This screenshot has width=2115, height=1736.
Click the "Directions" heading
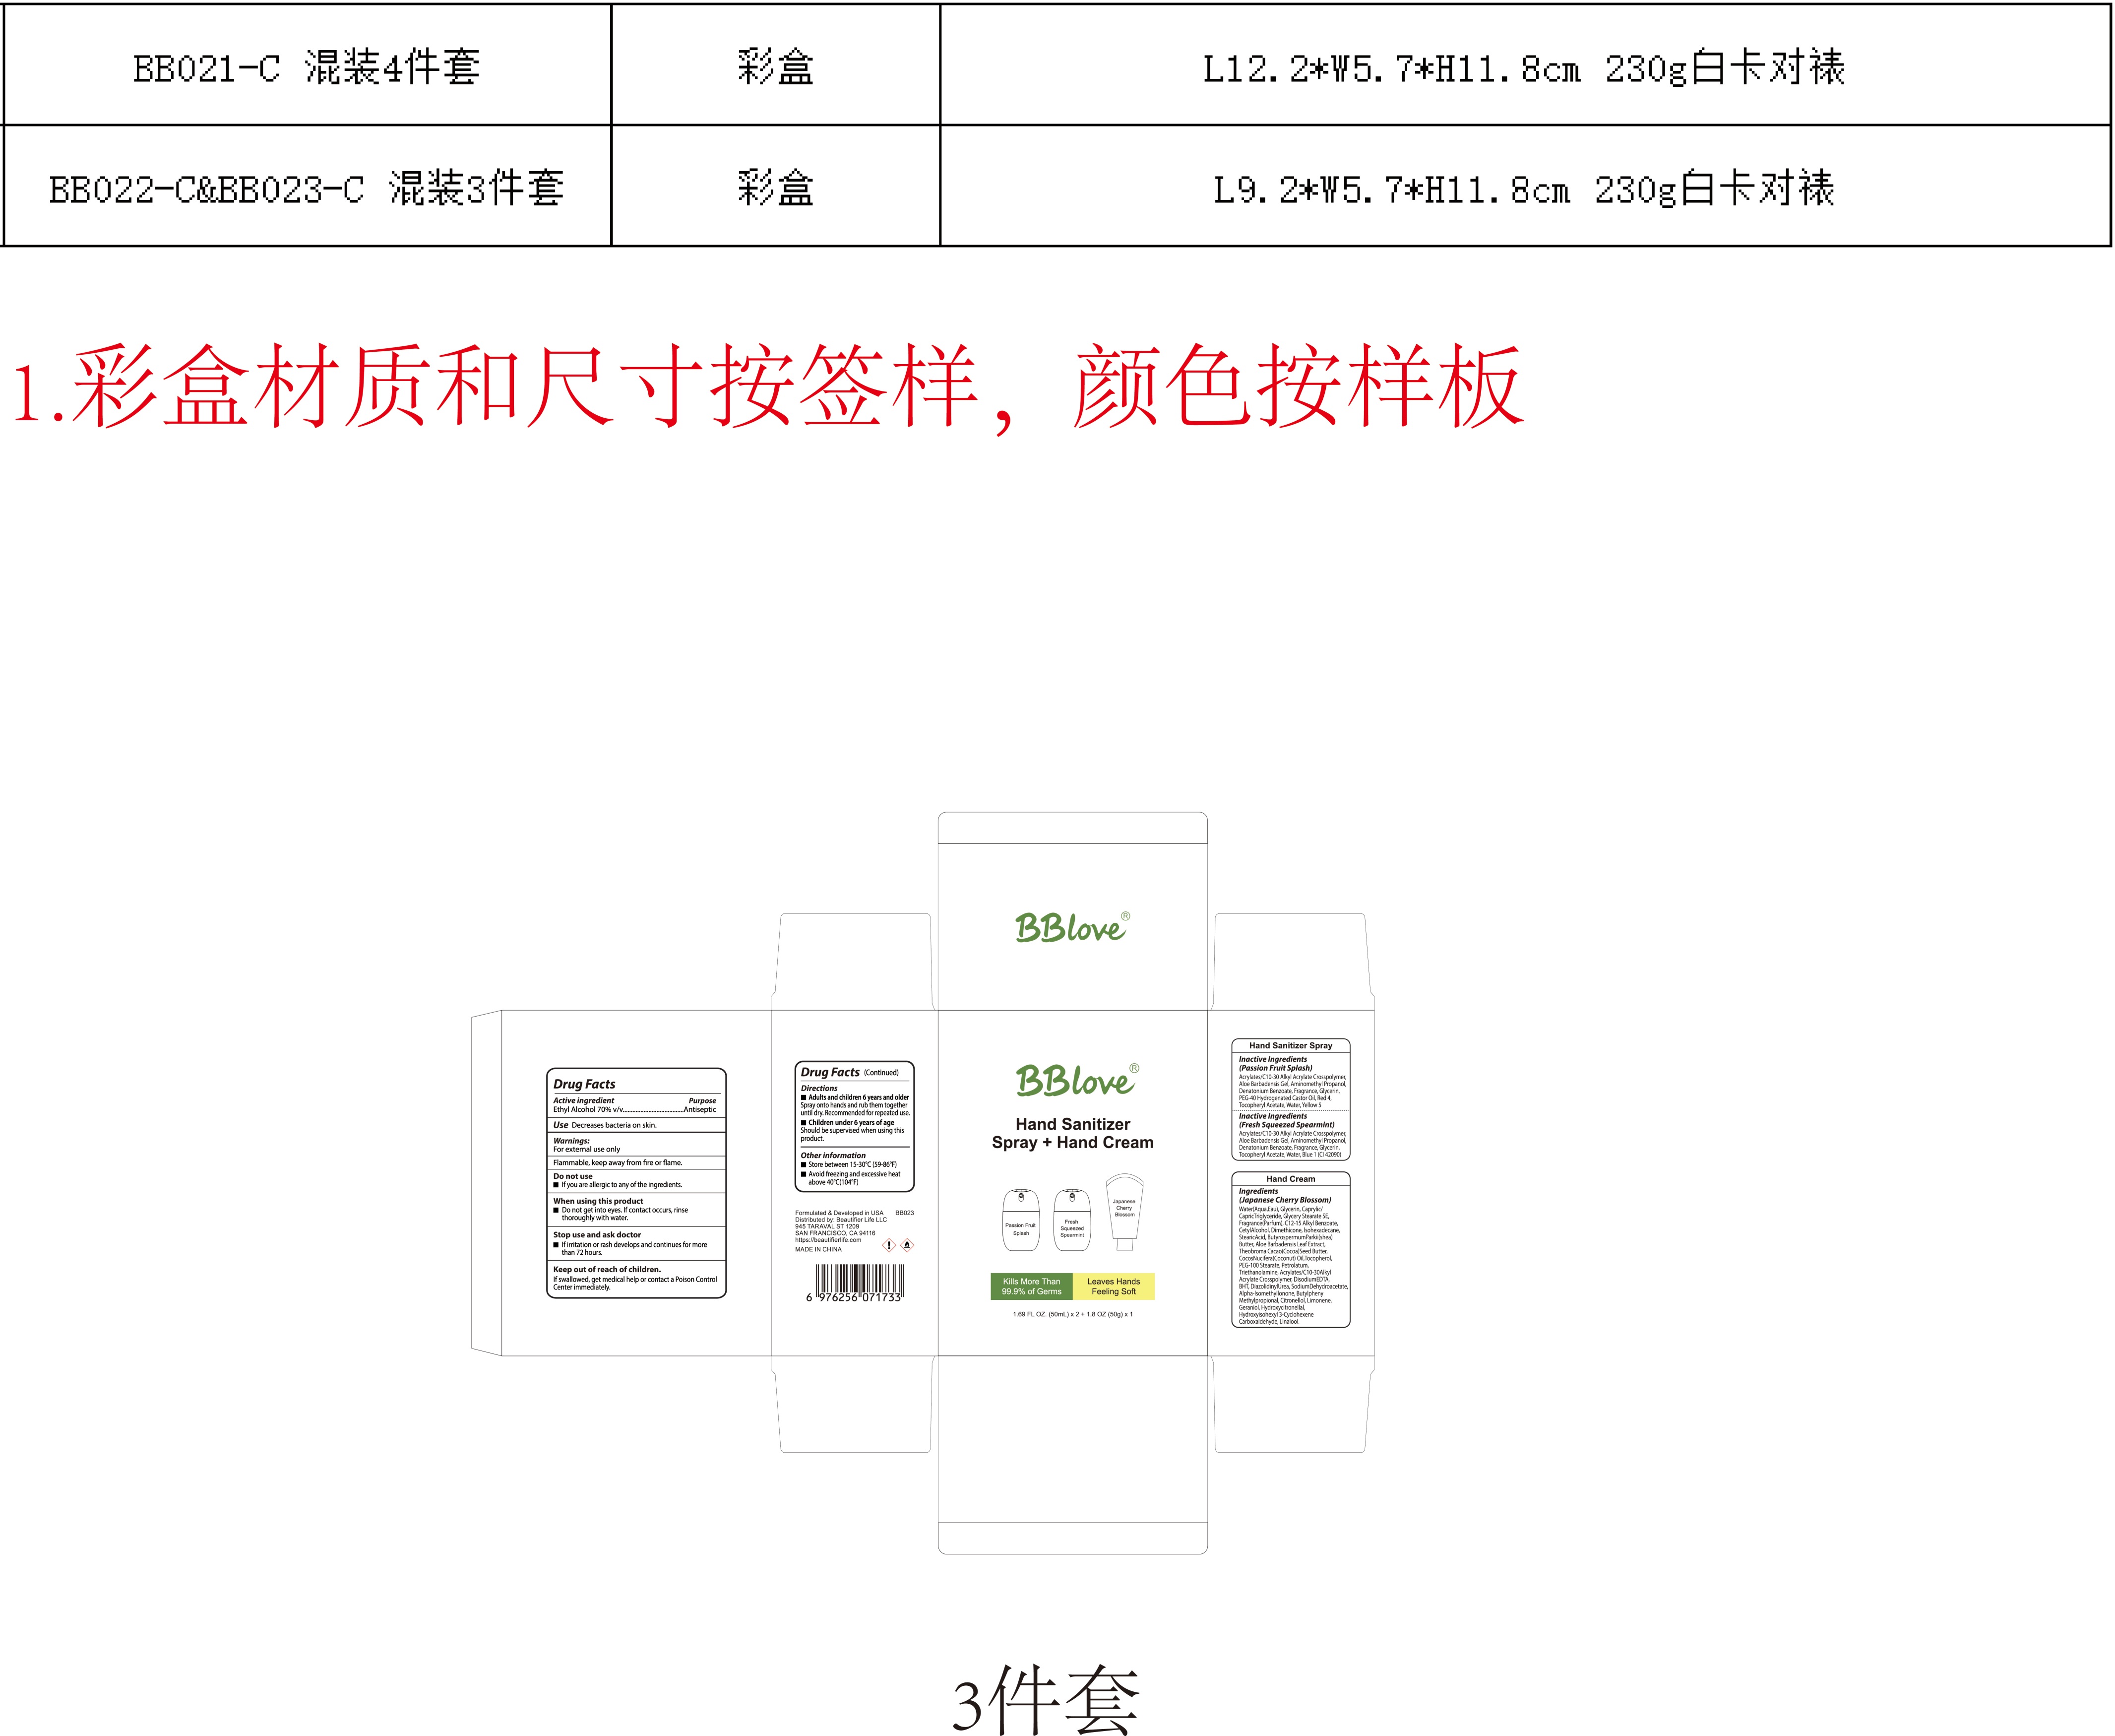[x=818, y=1088]
